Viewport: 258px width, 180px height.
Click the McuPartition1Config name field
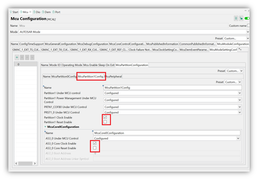173,88
